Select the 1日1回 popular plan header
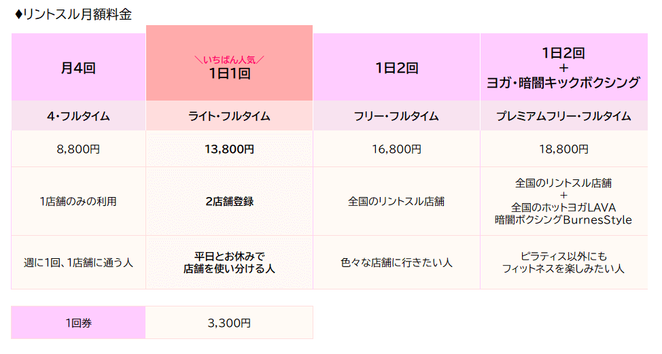 coord(229,68)
